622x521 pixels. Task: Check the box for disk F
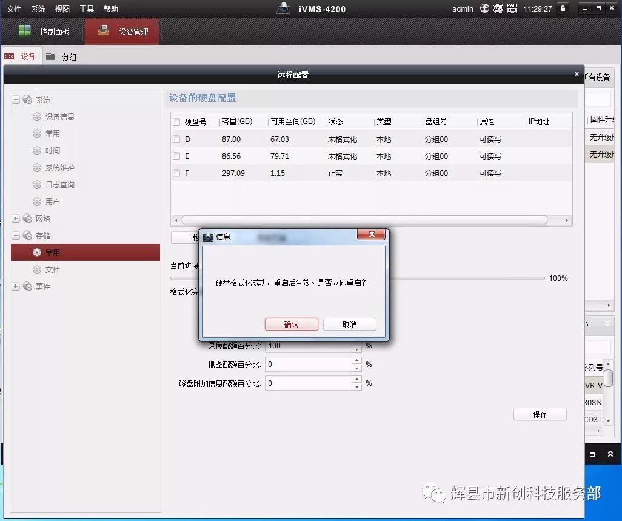(x=176, y=173)
